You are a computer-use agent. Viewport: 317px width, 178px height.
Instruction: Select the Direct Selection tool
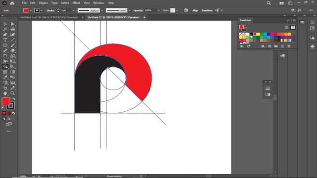click(x=12, y=24)
